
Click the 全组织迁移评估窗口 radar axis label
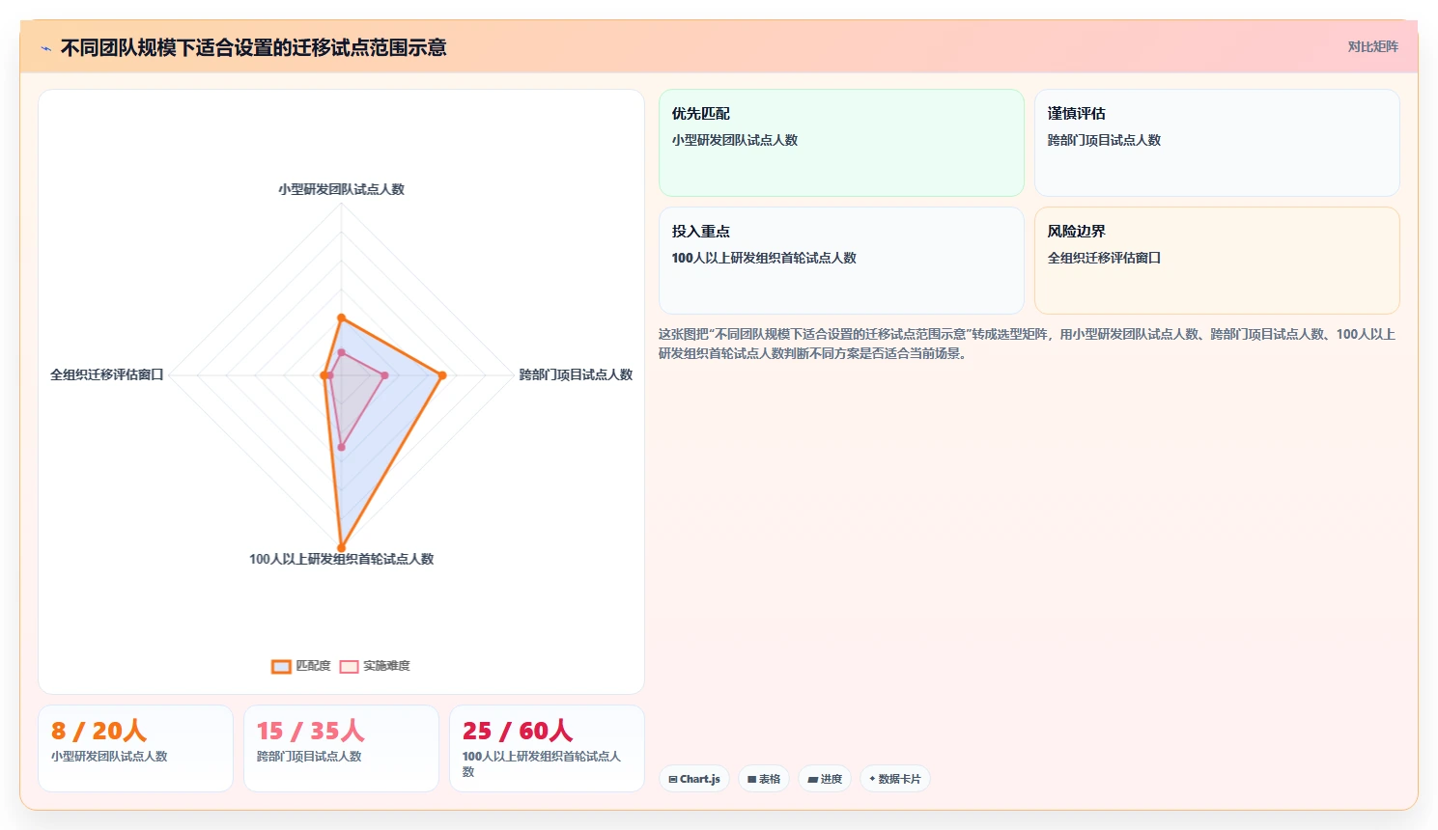(107, 374)
